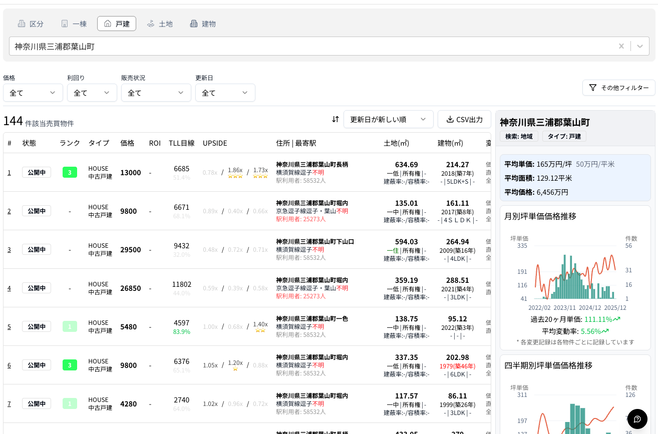Open the chat help bubble icon
This screenshot has width=658, height=434.
[x=637, y=419]
